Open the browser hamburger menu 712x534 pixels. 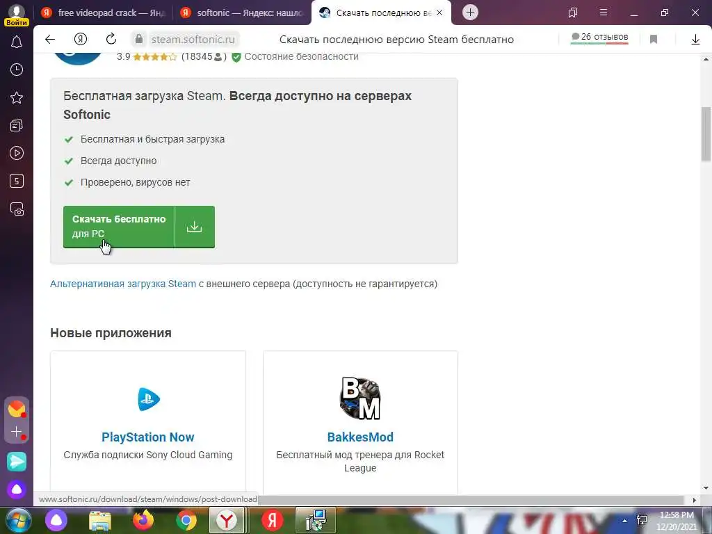pyautogui.click(x=604, y=13)
